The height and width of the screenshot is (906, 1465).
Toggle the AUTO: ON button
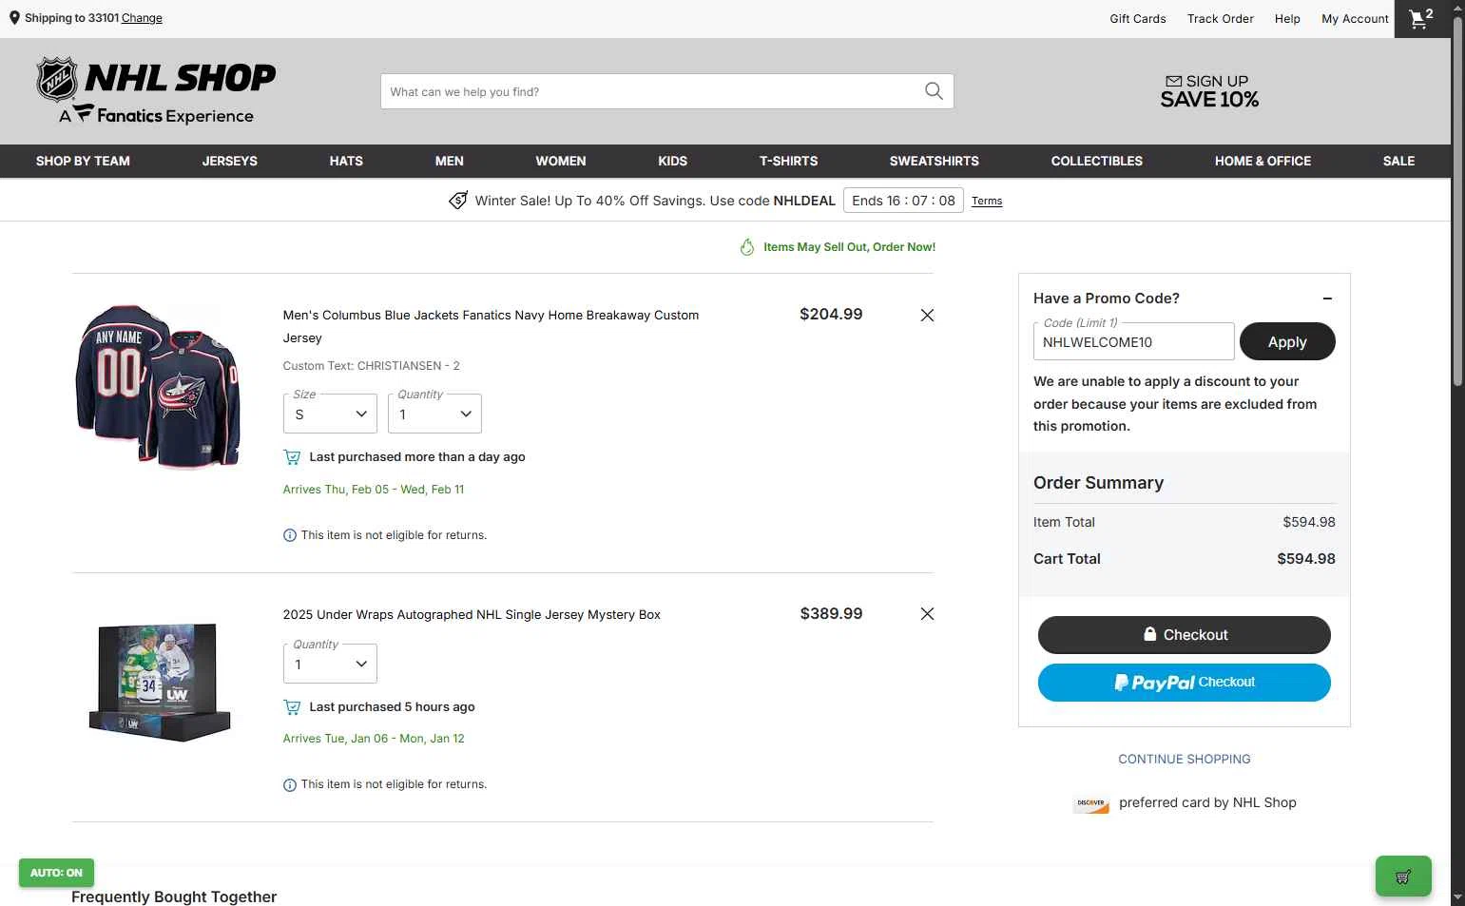pyautogui.click(x=56, y=873)
